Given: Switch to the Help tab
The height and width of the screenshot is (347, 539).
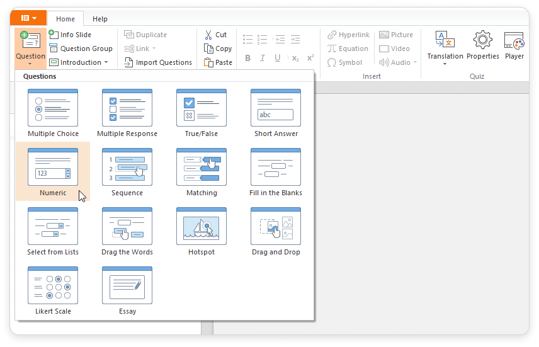Looking at the screenshot, I should coord(99,19).
